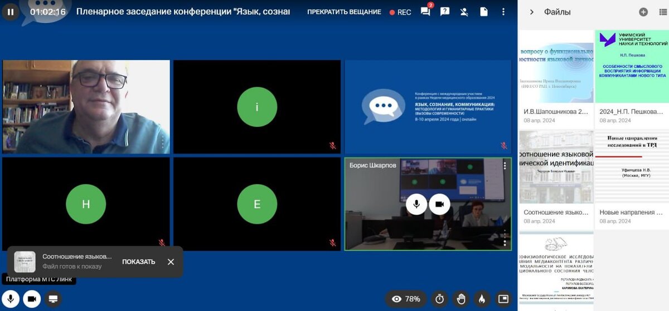Click ПРЕКРАТИТЬ ВЕЩАНИЕ to stop broadcast
The width and height of the screenshot is (669, 311).
click(x=344, y=12)
